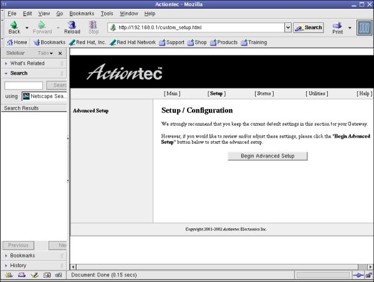Open the Support bookmark folder
374x282 pixels.
tap(172, 42)
